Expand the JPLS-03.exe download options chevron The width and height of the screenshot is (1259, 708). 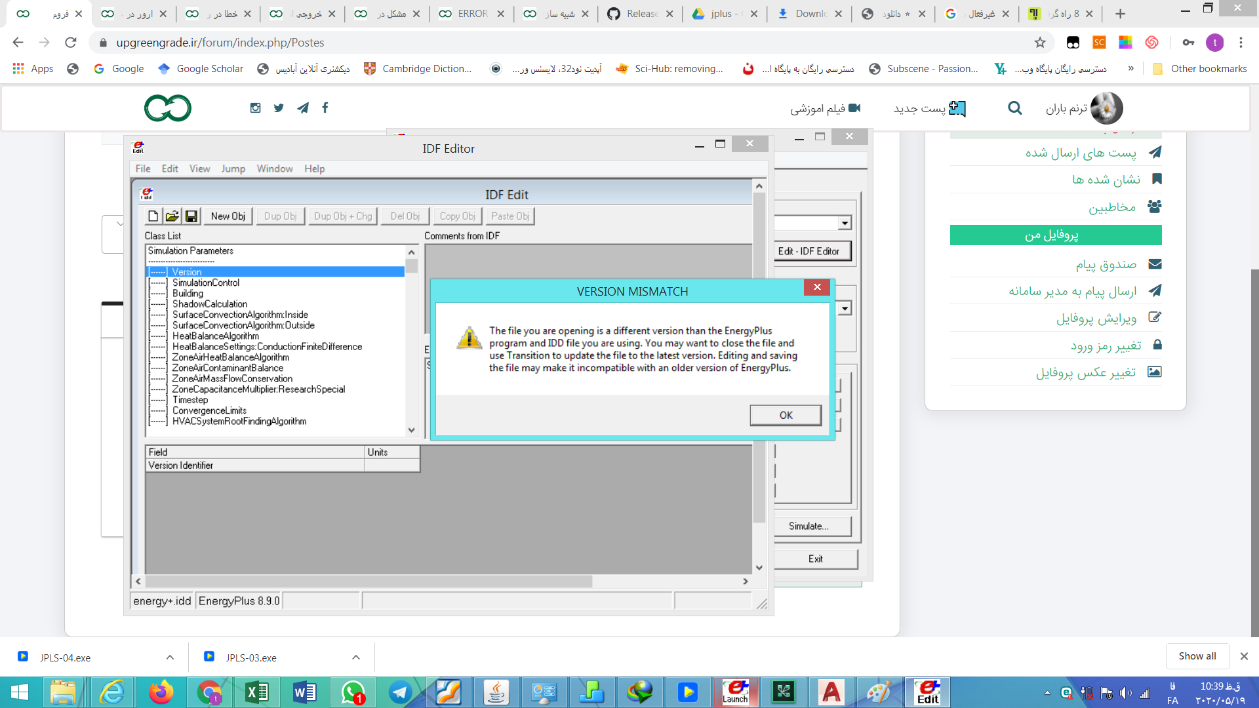point(356,658)
